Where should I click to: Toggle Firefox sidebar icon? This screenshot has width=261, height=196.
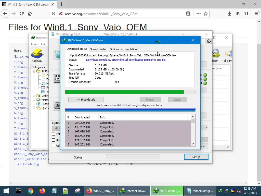click(246, 14)
